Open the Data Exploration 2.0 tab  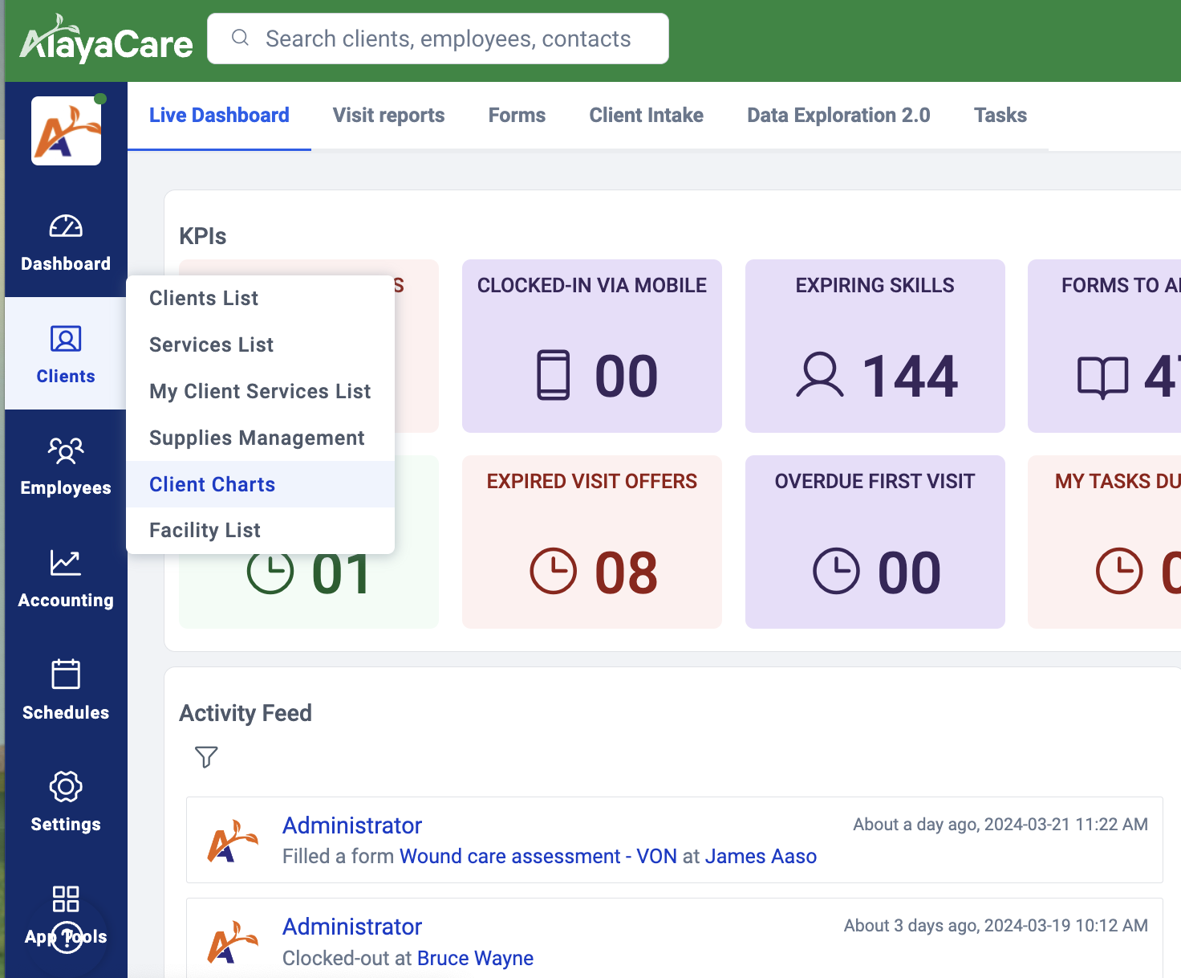pyautogui.click(x=838, y=115)
